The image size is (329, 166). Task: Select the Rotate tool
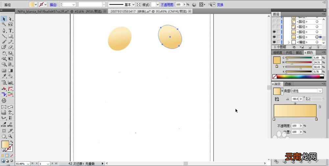4,53
